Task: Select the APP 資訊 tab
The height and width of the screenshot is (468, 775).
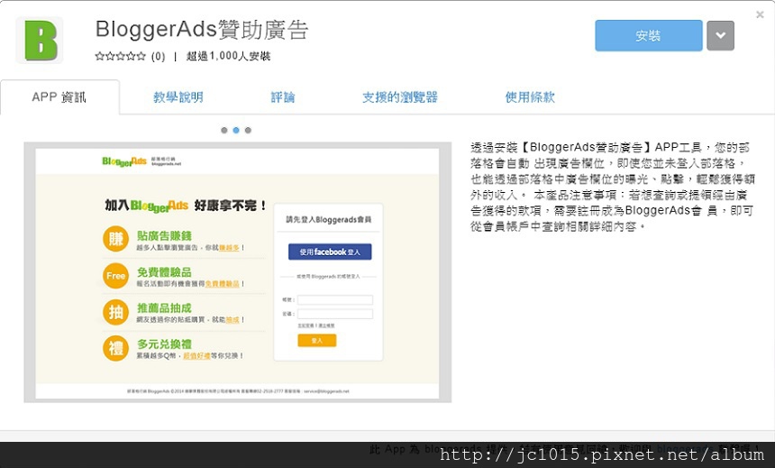Action: pyautogui.click(x=59, y=97)
